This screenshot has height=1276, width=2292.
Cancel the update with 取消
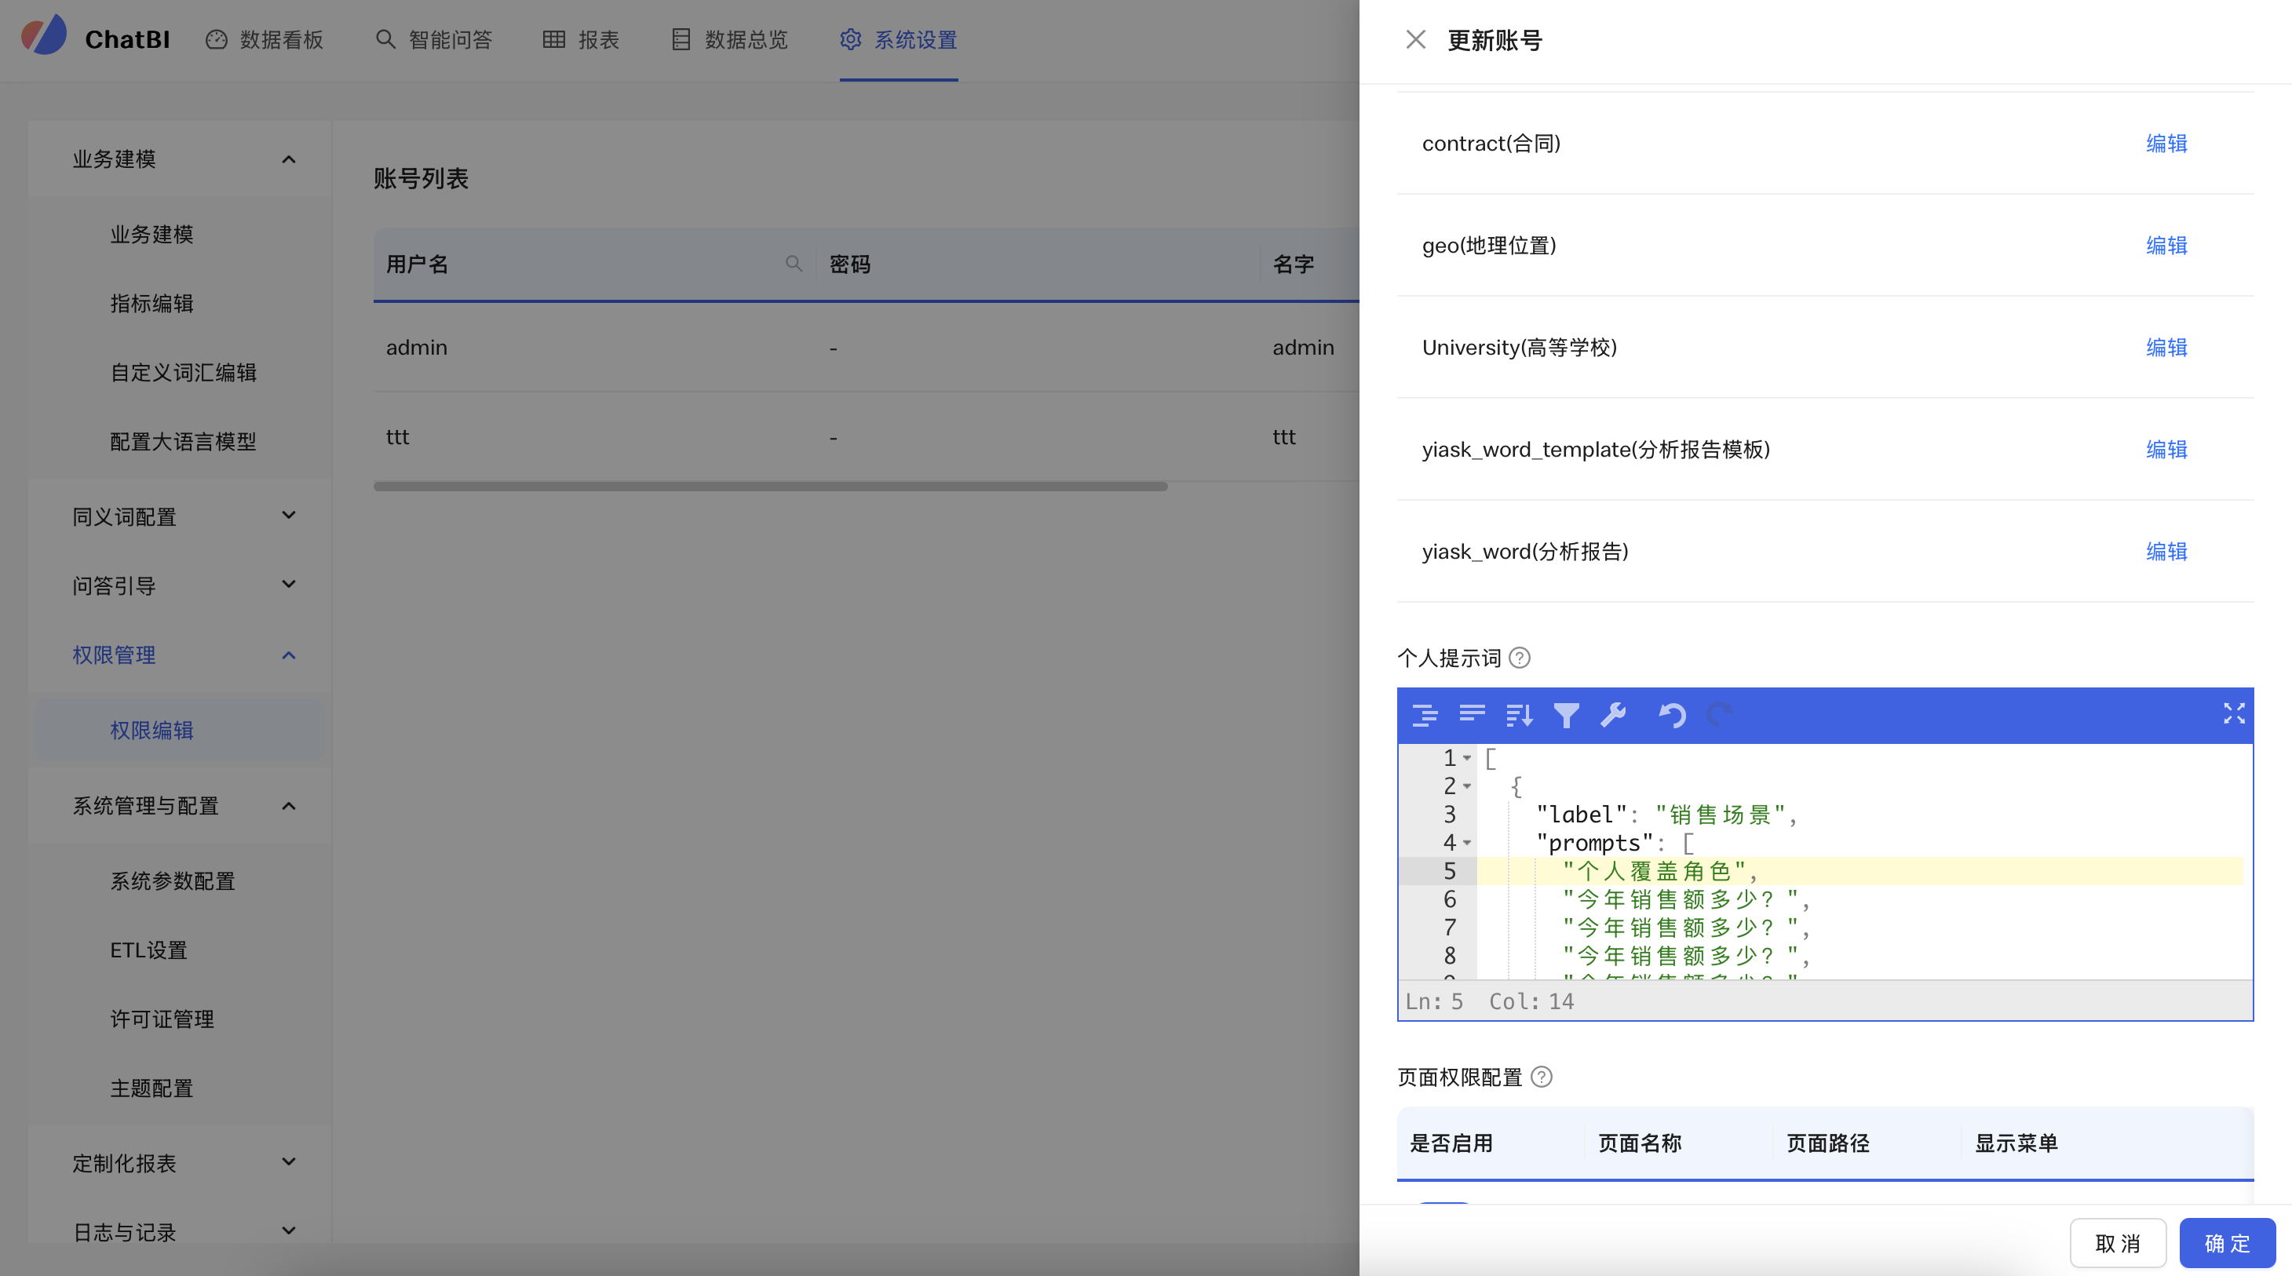pos(2118,1243)
